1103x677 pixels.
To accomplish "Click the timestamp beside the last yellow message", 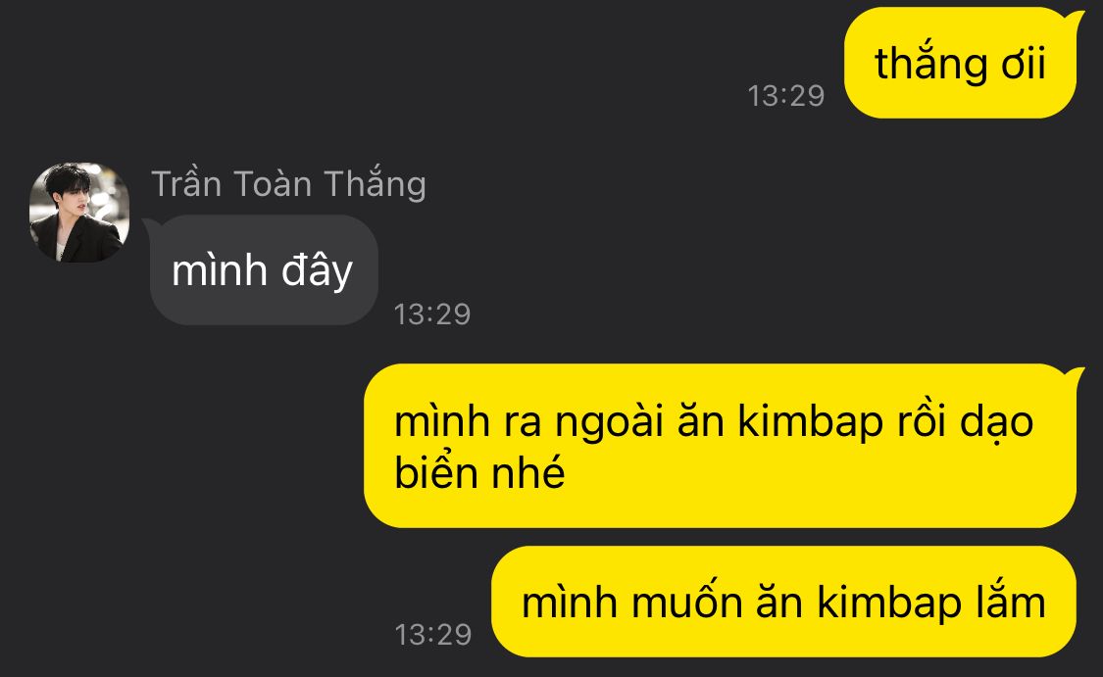I will coord(432,634).
